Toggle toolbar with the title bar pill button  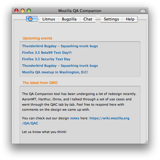pyautogui.click(x=143, y=11)
